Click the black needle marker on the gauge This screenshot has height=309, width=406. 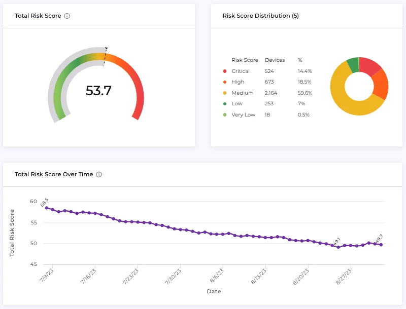(106, 50)
